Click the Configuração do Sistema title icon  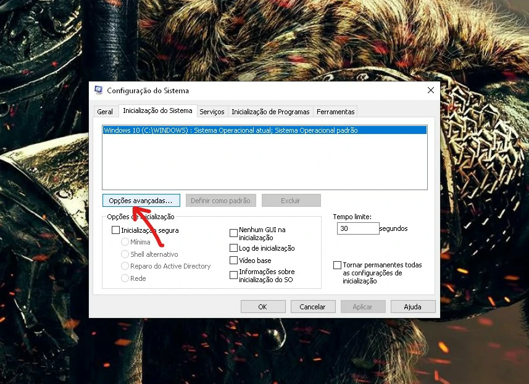point(99,90)
